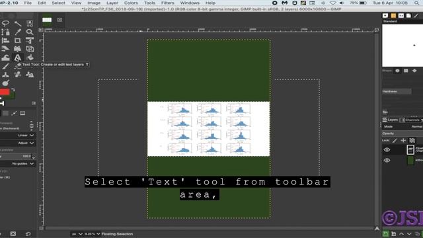Open the Edit menu
Image resolution: width=423 pixels, height=238 pixels.
coord(42,3)
